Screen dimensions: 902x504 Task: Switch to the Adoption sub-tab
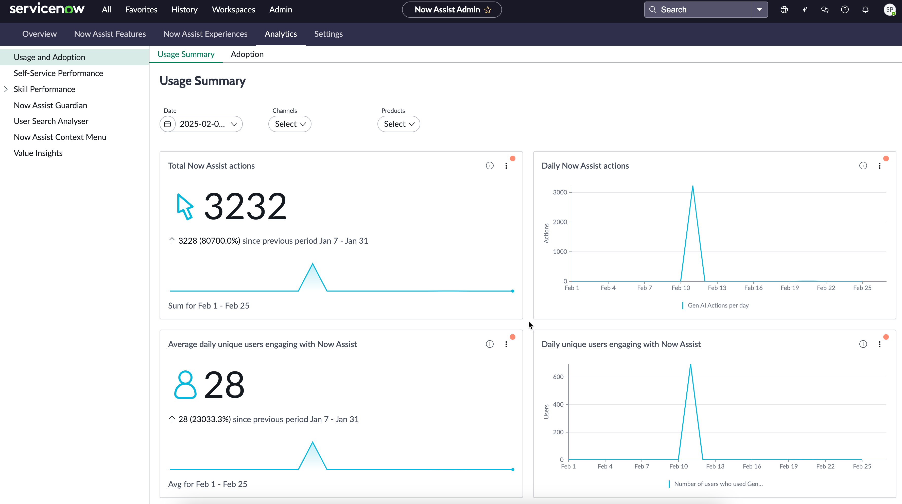click(247, 54)
